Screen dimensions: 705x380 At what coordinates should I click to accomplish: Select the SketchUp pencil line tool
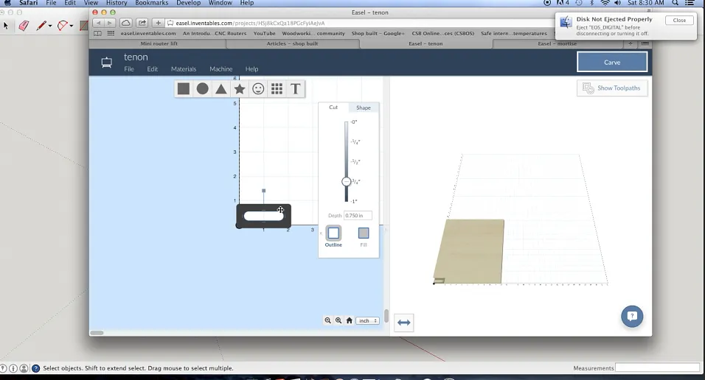[x=41, y=26]
